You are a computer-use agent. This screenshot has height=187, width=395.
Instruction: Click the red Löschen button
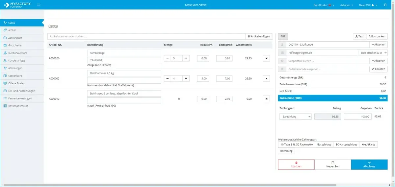point(296,164)
